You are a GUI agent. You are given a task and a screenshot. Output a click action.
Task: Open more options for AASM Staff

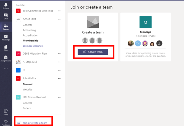(60, 19)
